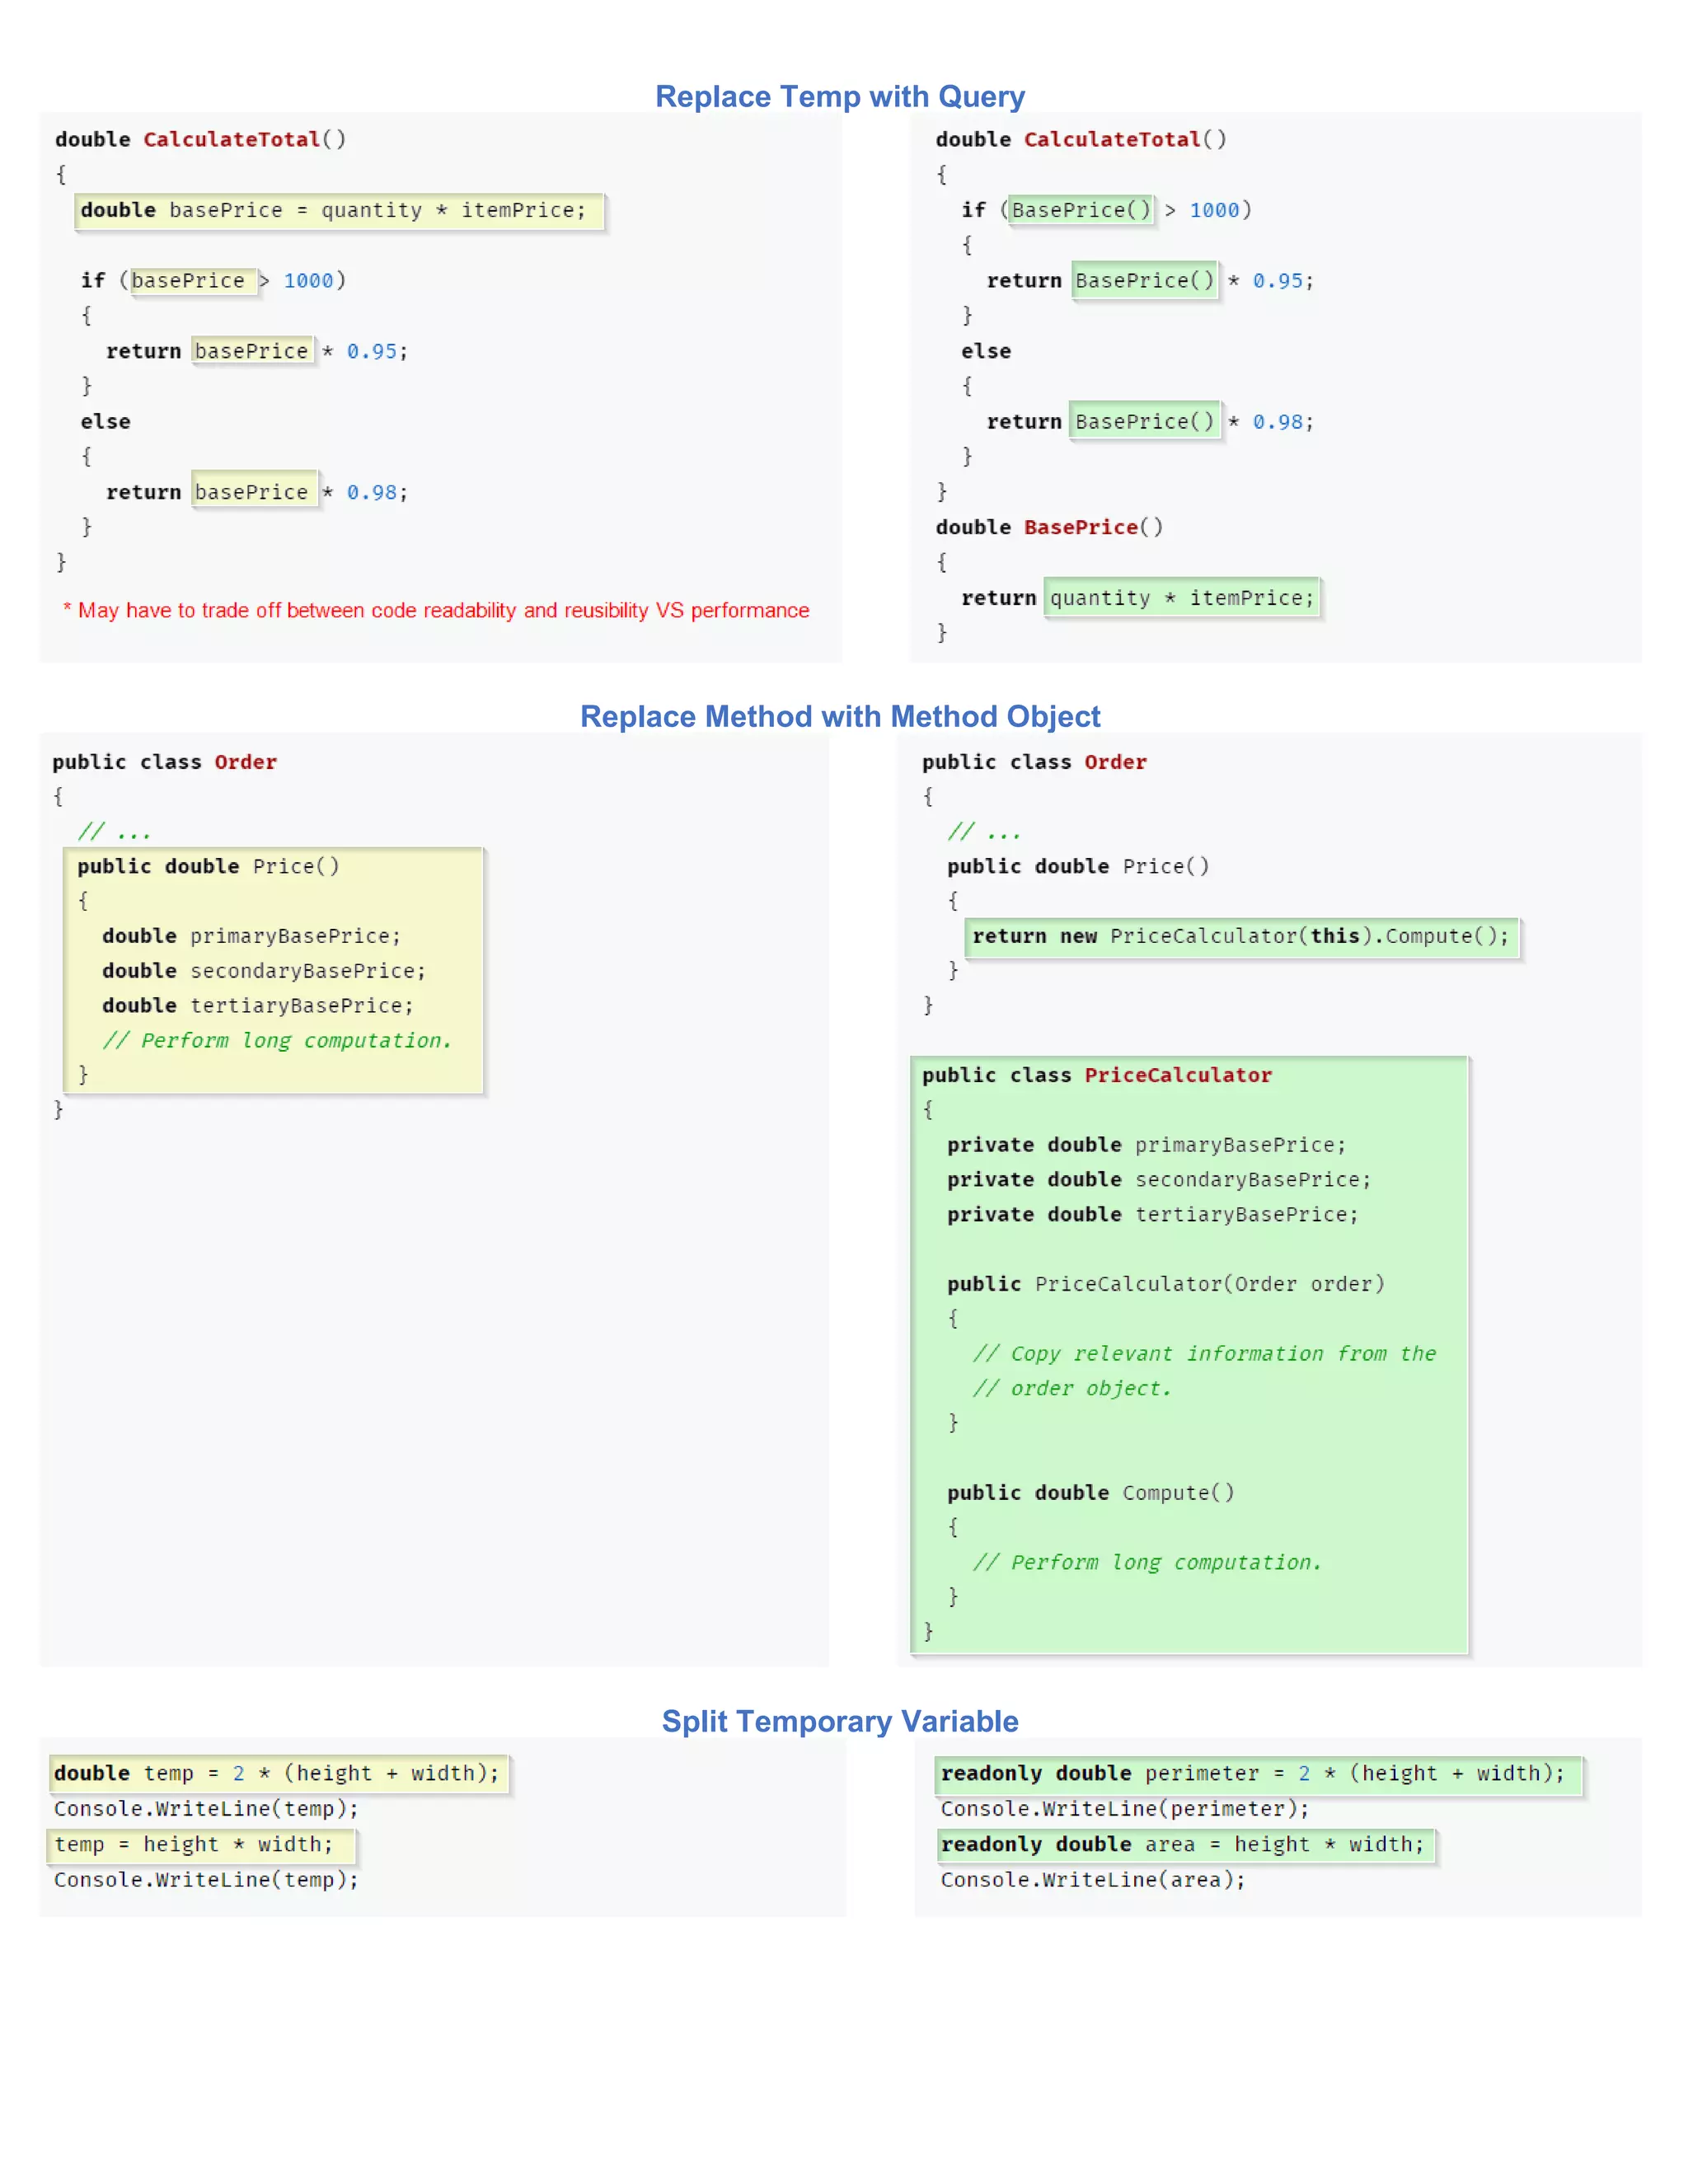This screenshot has height=2184, width=1688.
Task: Click left 'double CalculateTotal()' declaration
Action: click(x=201, y=140)
